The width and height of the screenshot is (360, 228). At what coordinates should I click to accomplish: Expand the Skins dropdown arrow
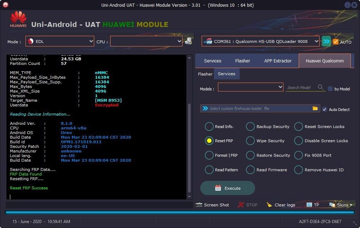351,205
